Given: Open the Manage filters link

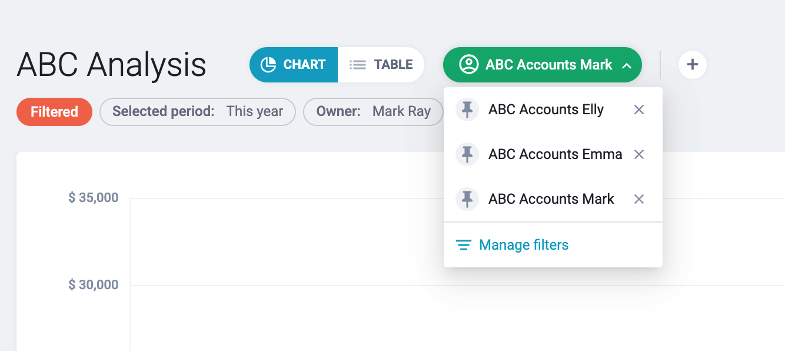Looking at the screenshot, I should coord(524,245).
